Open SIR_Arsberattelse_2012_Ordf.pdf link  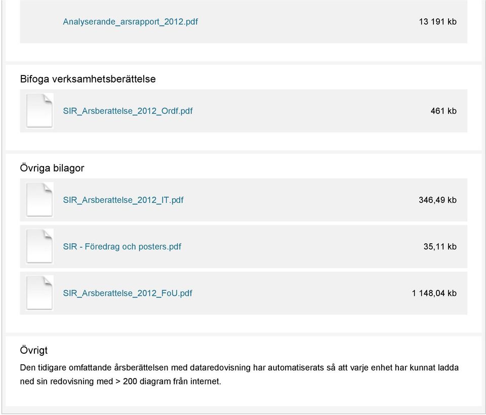[x=128, y=111]
